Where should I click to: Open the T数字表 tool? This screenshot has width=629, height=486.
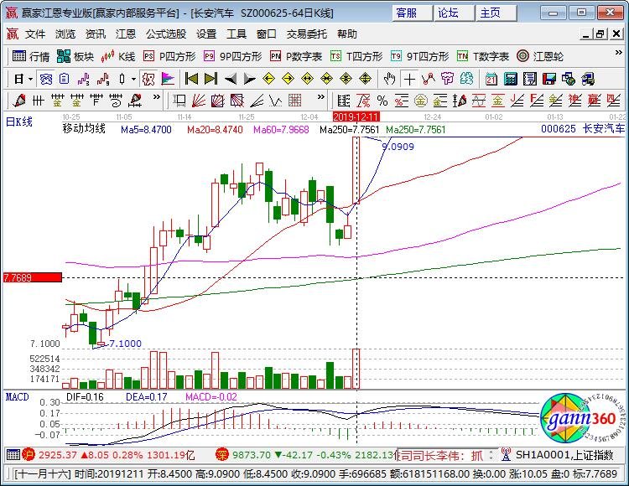click(x=483, y=56)
